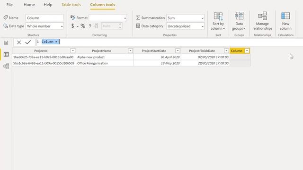Image resolution: width=303 pixels, height=170 pixels.
Task: Click the Sort by column icon
Action: coord(218,16)
